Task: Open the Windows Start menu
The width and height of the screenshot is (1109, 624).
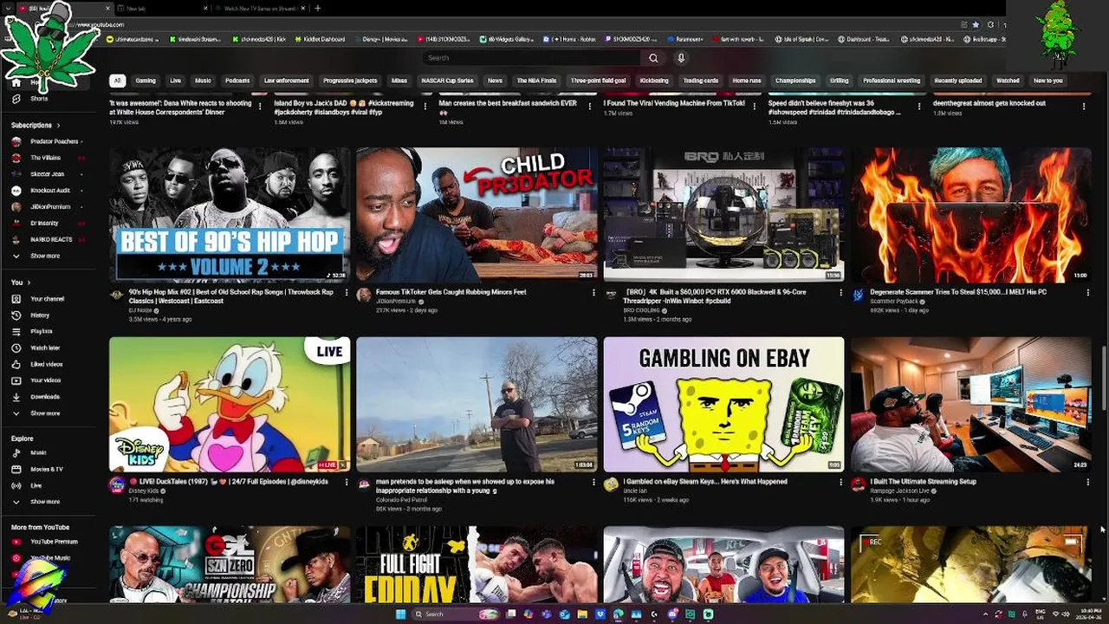Action: [400, 614]
